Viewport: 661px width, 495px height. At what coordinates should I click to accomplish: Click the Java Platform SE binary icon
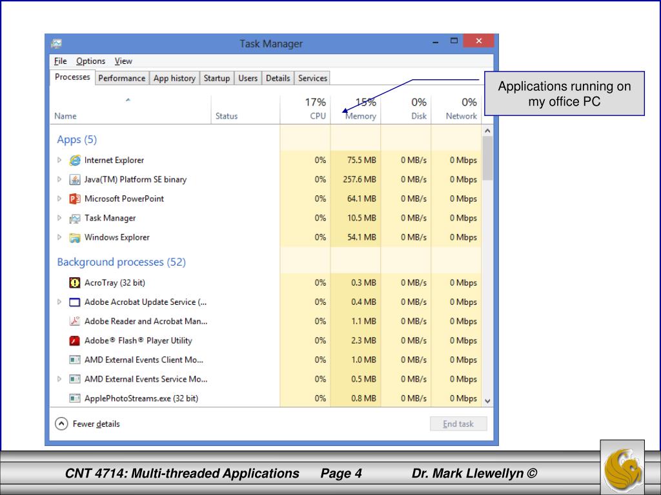coord(75,179)
